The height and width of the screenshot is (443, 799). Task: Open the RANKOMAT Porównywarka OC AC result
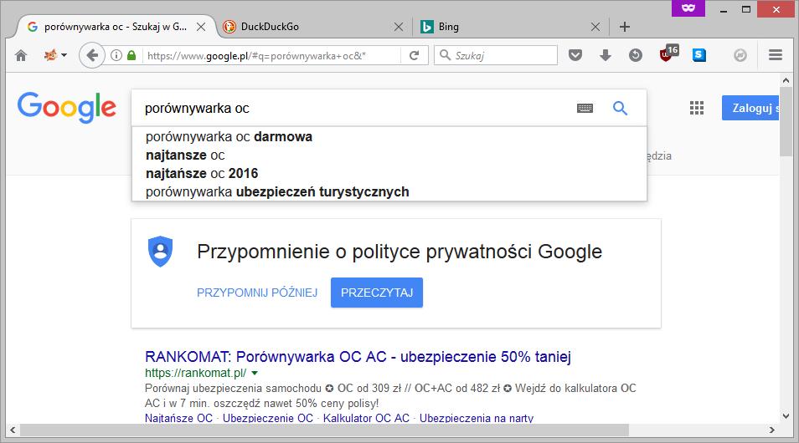click(358, 357)
